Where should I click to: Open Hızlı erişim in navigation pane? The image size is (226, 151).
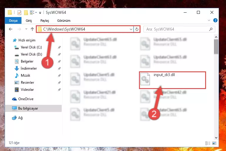pos(27,40)
